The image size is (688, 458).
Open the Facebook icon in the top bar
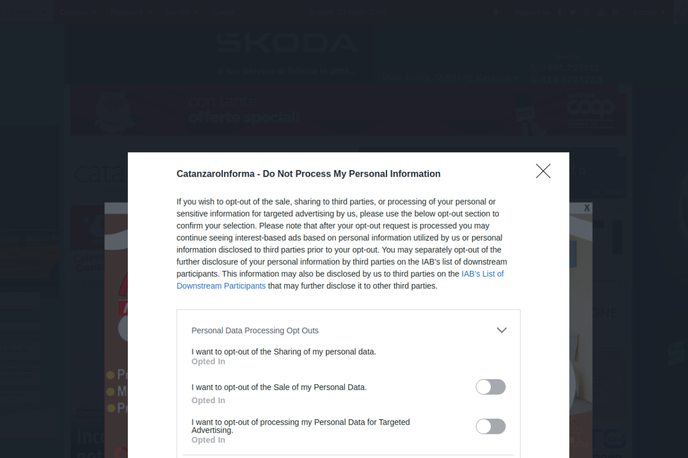coord(560,12)
